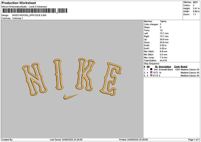The height and width of the screenshot is (142, 201).
Task: Click the Brand column header
Action: [x=184, y=67]
